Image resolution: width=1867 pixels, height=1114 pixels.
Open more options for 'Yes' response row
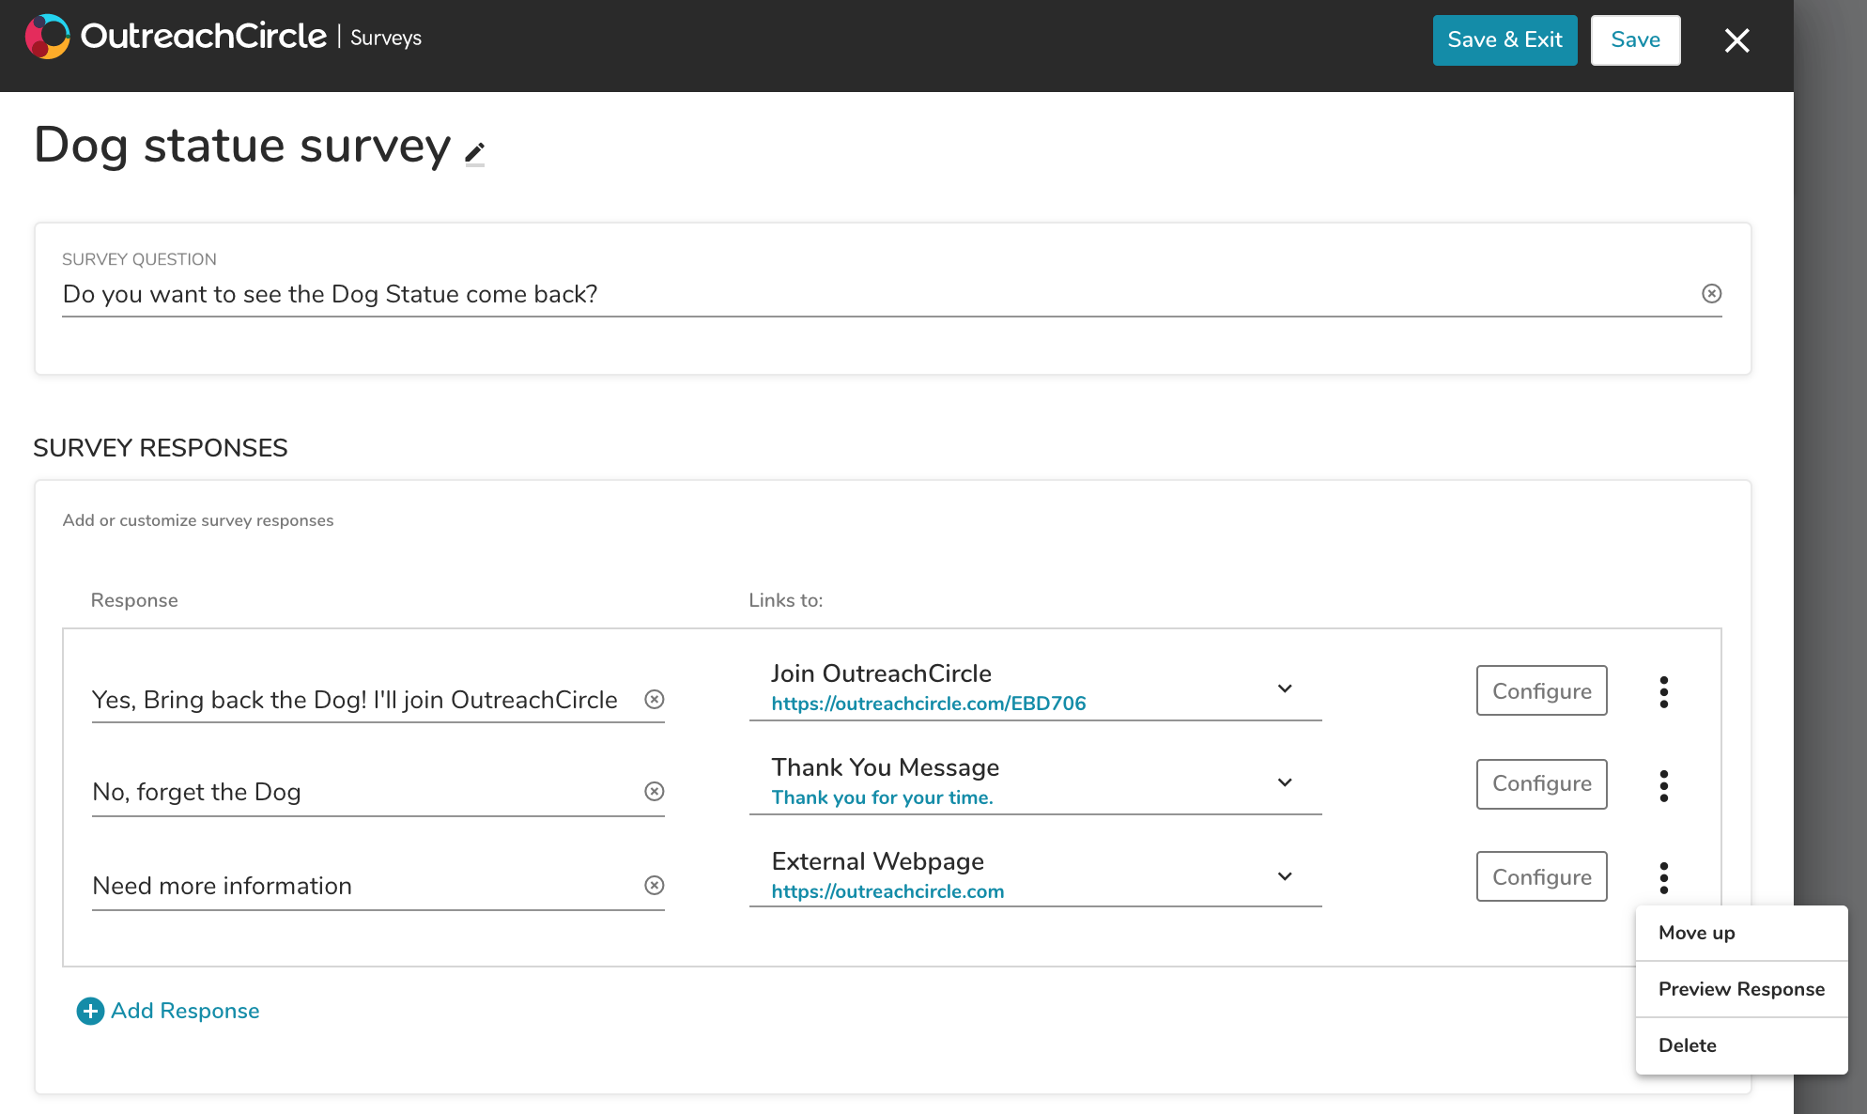click(x=1663, y=691)
